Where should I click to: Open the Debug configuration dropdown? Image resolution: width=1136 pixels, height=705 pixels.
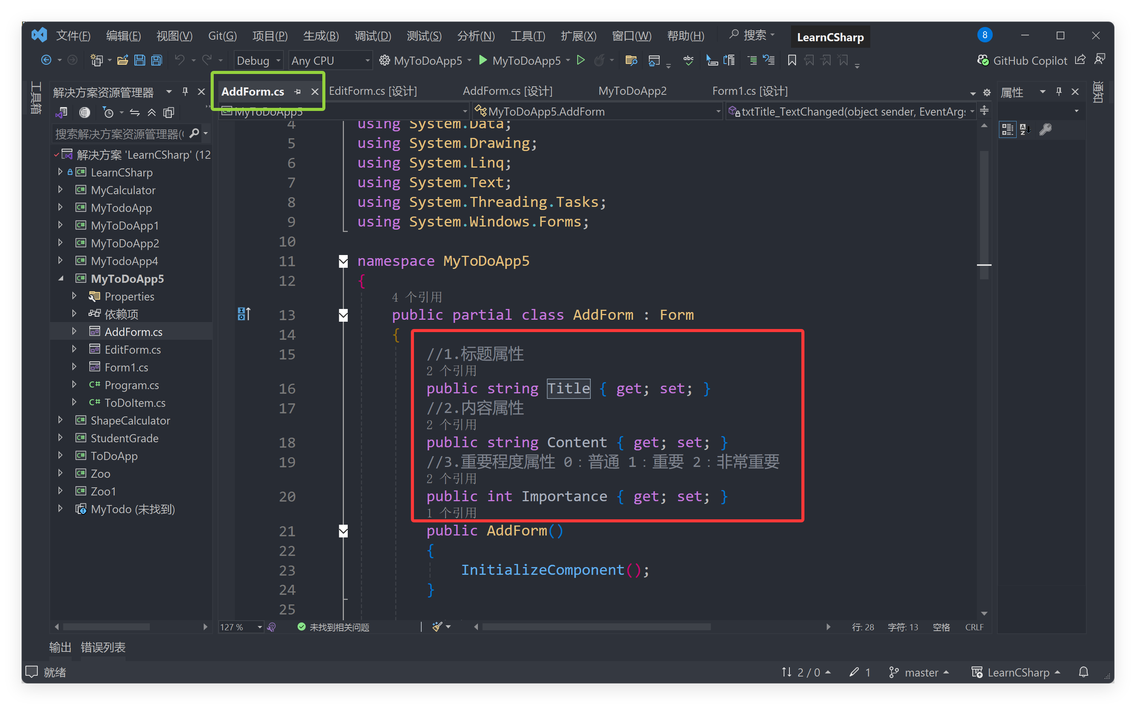(258, 60)
